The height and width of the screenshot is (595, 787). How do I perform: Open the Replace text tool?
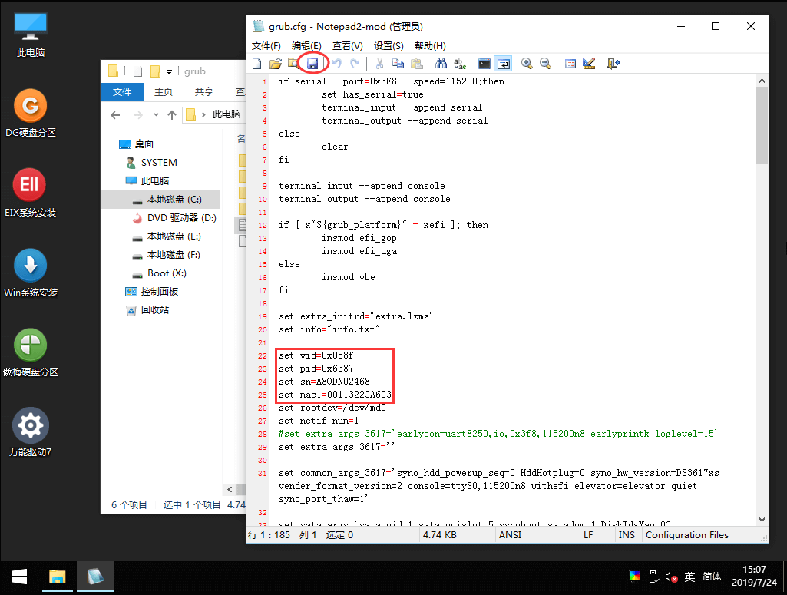pos(460,64)
